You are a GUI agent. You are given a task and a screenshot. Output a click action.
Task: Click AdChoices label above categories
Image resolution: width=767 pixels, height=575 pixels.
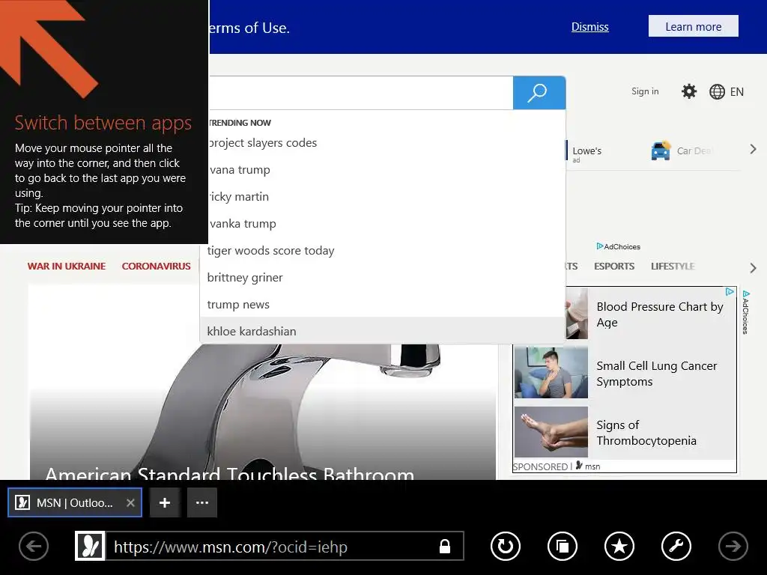(x=618, y=246)
